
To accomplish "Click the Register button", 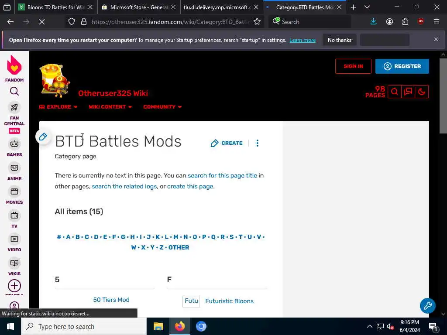I will [x=402, y=66].
